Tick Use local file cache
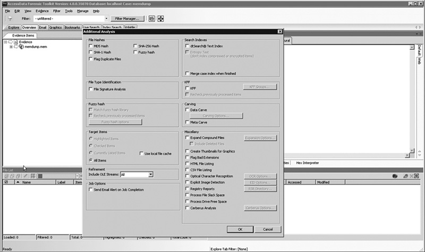 click(141, 154)
